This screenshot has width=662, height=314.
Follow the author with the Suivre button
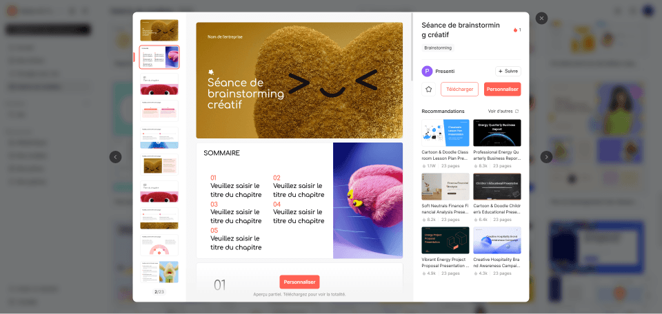pos(508,71)
